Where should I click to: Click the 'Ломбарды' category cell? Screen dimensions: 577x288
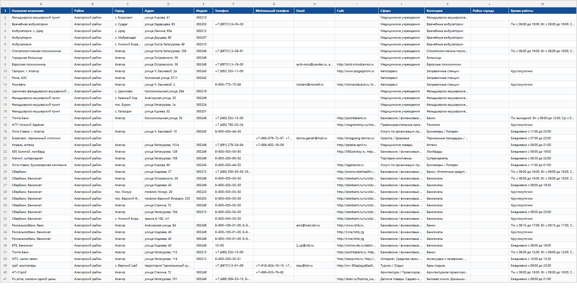point(447,152)
